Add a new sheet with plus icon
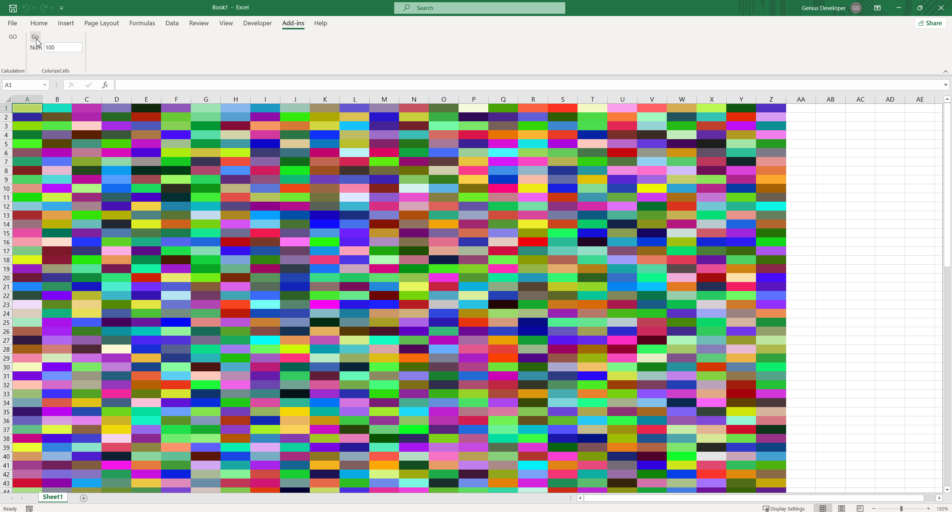The width and height of the screenshot is (952, 512). click(x=84, y=498)
